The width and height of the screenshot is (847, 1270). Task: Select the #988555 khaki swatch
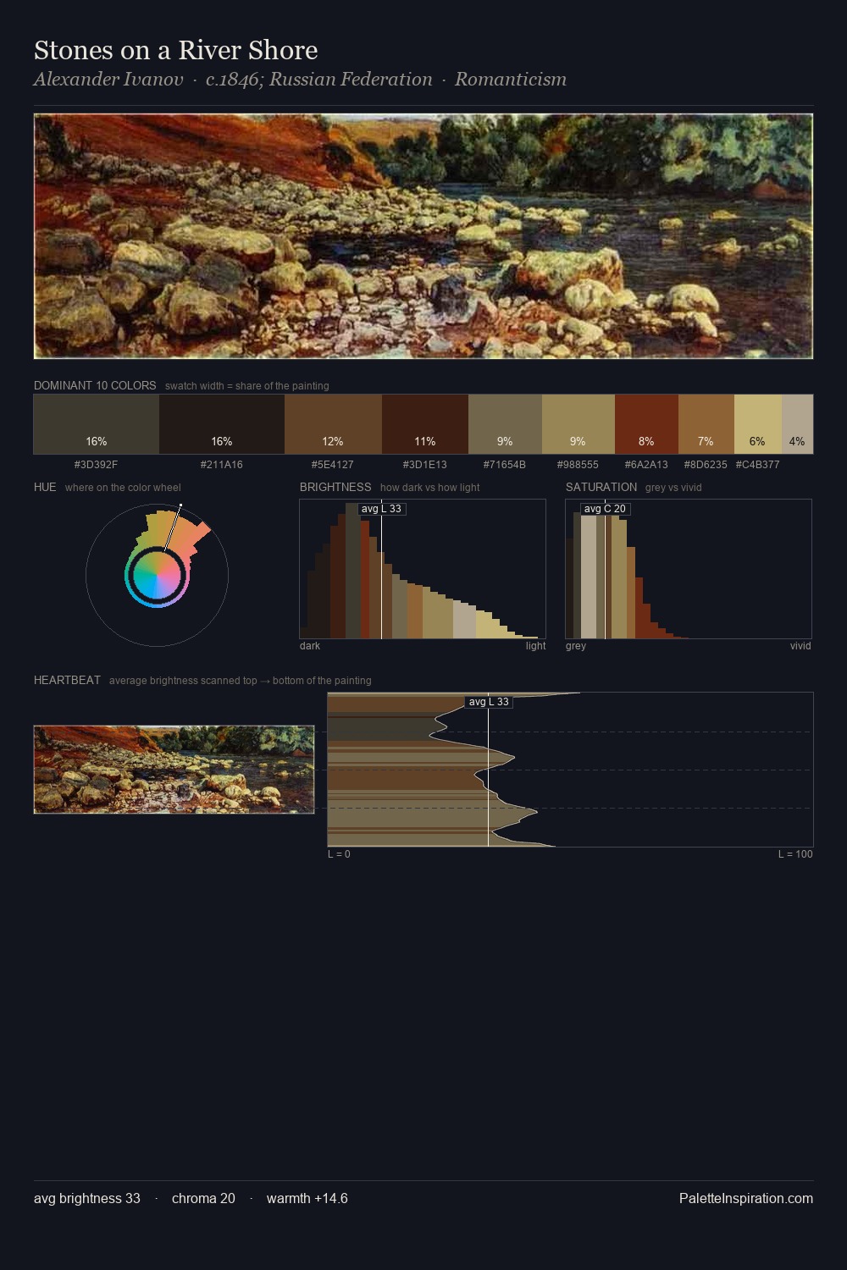pos(578,424)
